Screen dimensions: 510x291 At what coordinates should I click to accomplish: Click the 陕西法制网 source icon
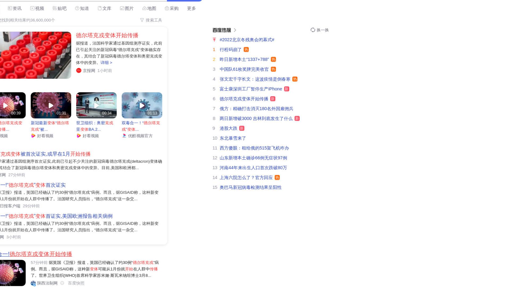(33, 283)
